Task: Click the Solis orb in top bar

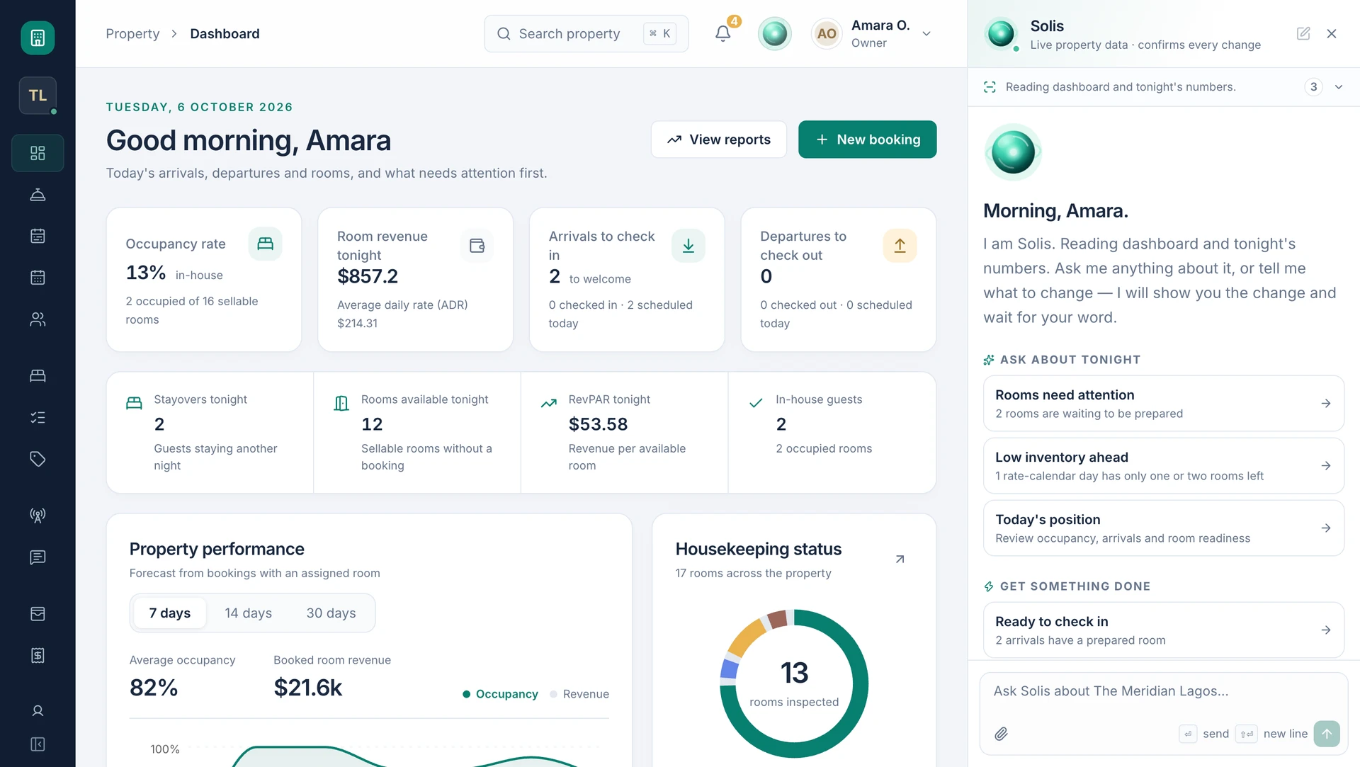Action: coord(775,33)
